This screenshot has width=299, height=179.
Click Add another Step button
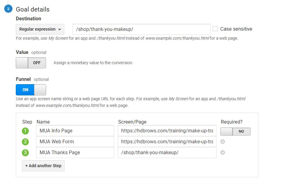click(43, 166)
